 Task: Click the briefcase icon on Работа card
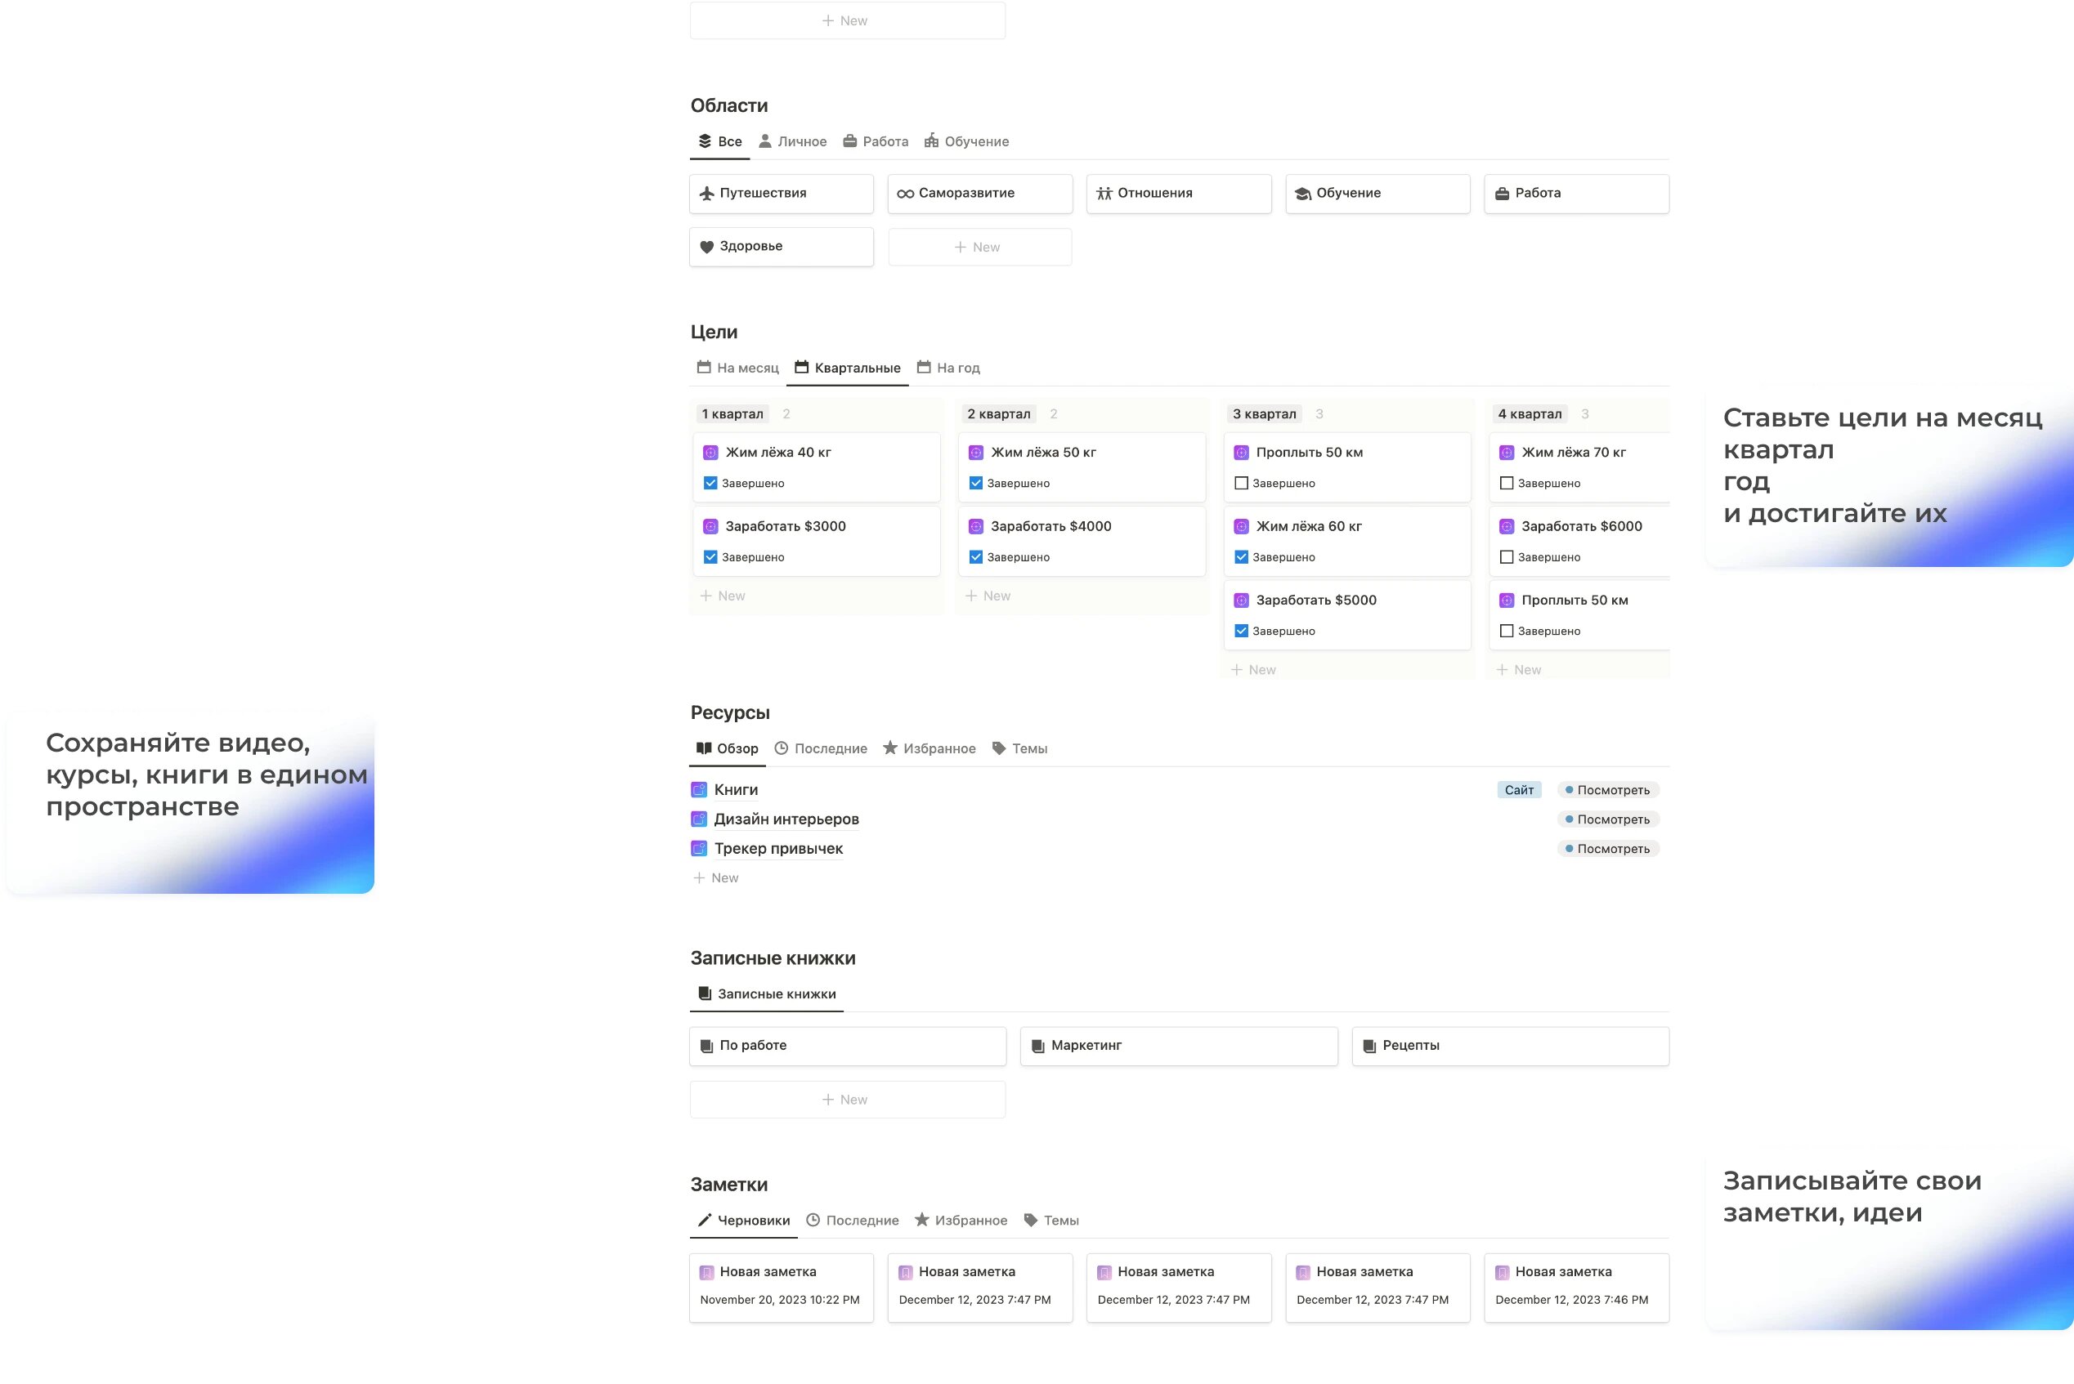(x=1502, y=194)
